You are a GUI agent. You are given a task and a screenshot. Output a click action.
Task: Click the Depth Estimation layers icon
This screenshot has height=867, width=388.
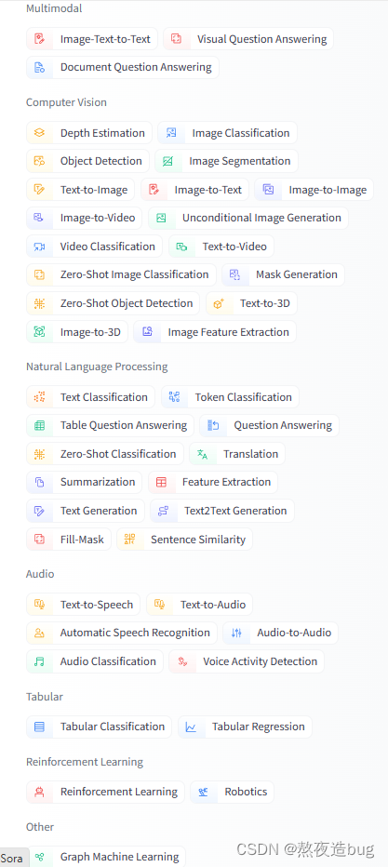click(x=39, y=133)
